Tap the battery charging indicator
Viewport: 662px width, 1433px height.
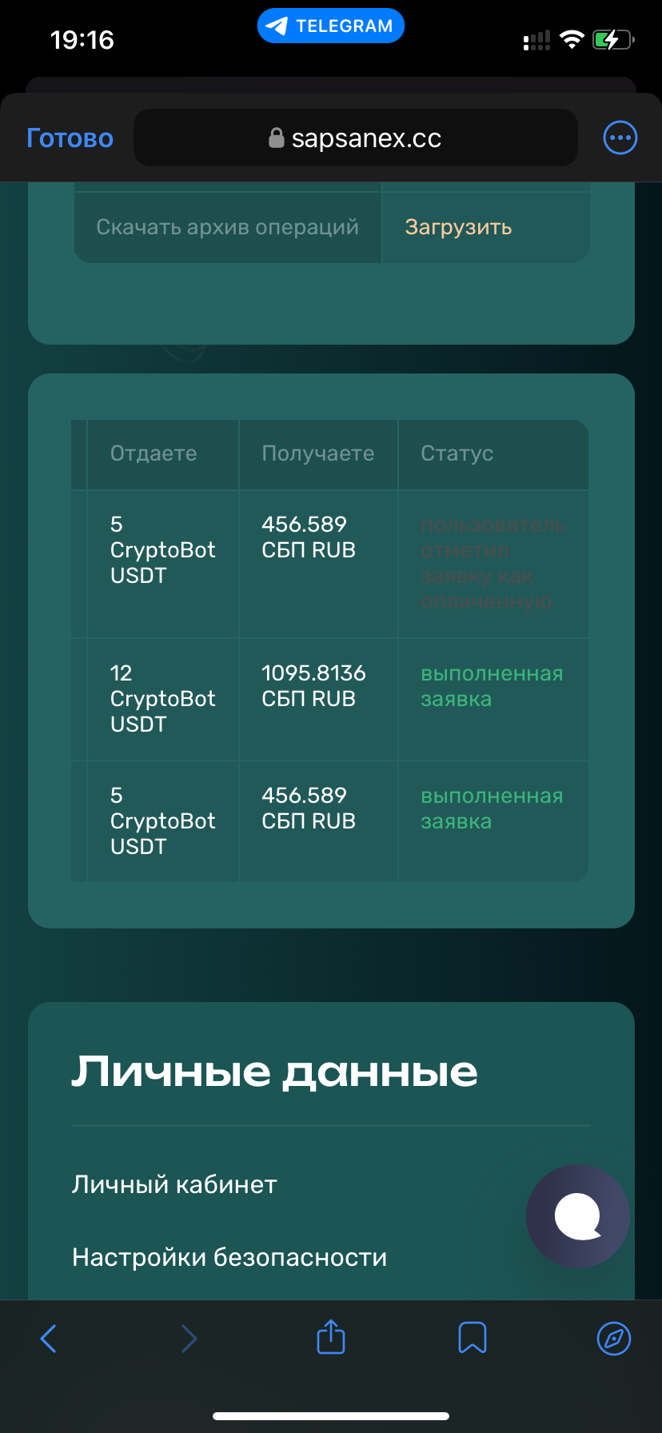point(612,39)
